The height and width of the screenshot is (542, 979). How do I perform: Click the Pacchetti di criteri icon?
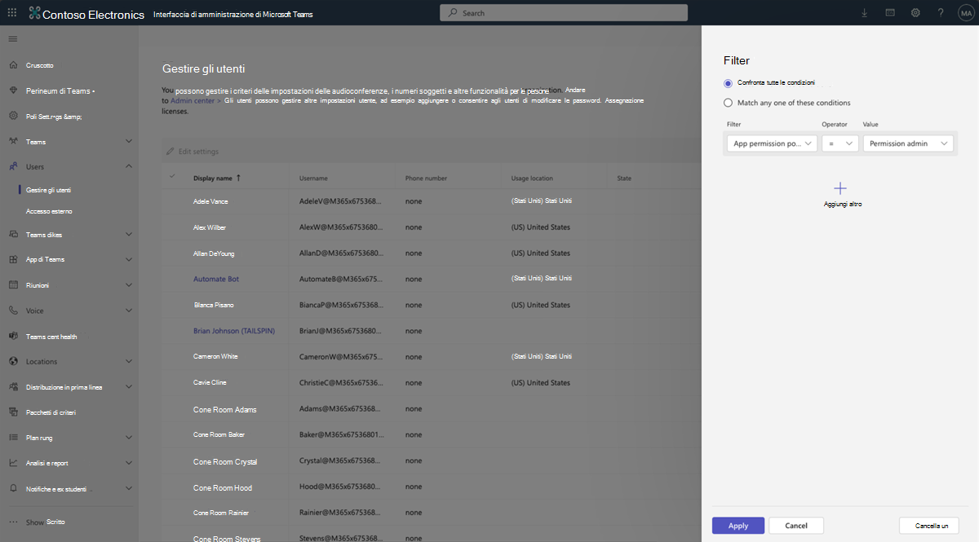tap(13, 412)
